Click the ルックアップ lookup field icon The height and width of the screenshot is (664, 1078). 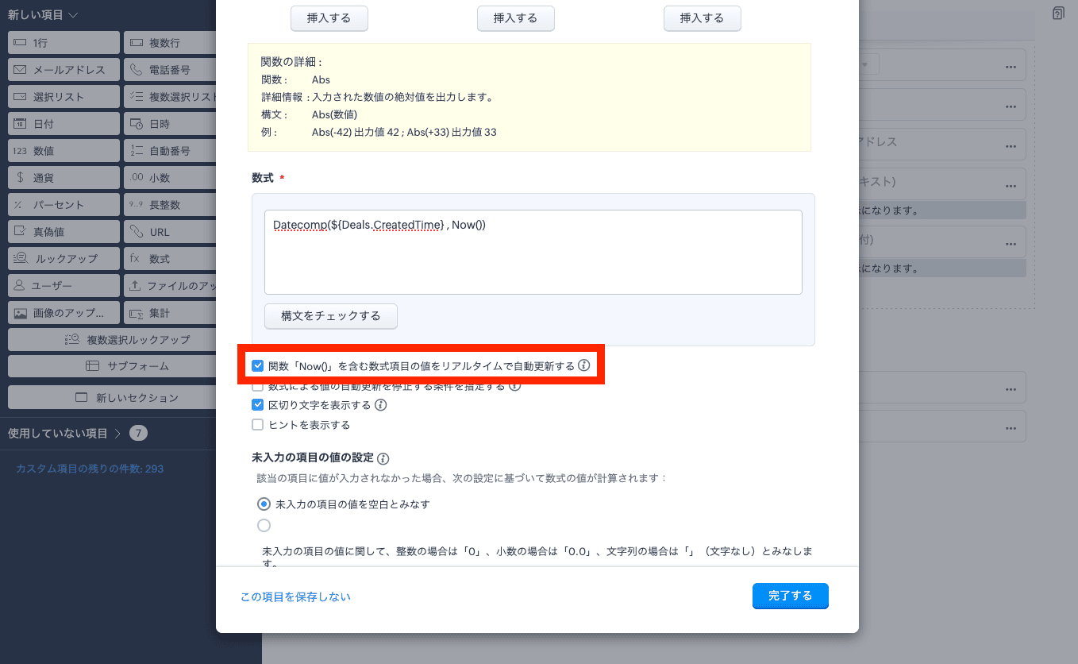coord(21,259)
